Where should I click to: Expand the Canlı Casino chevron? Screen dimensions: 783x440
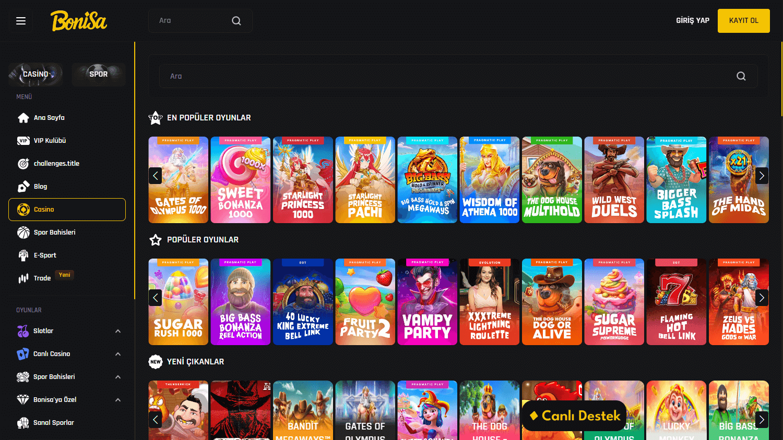(118, 353)
